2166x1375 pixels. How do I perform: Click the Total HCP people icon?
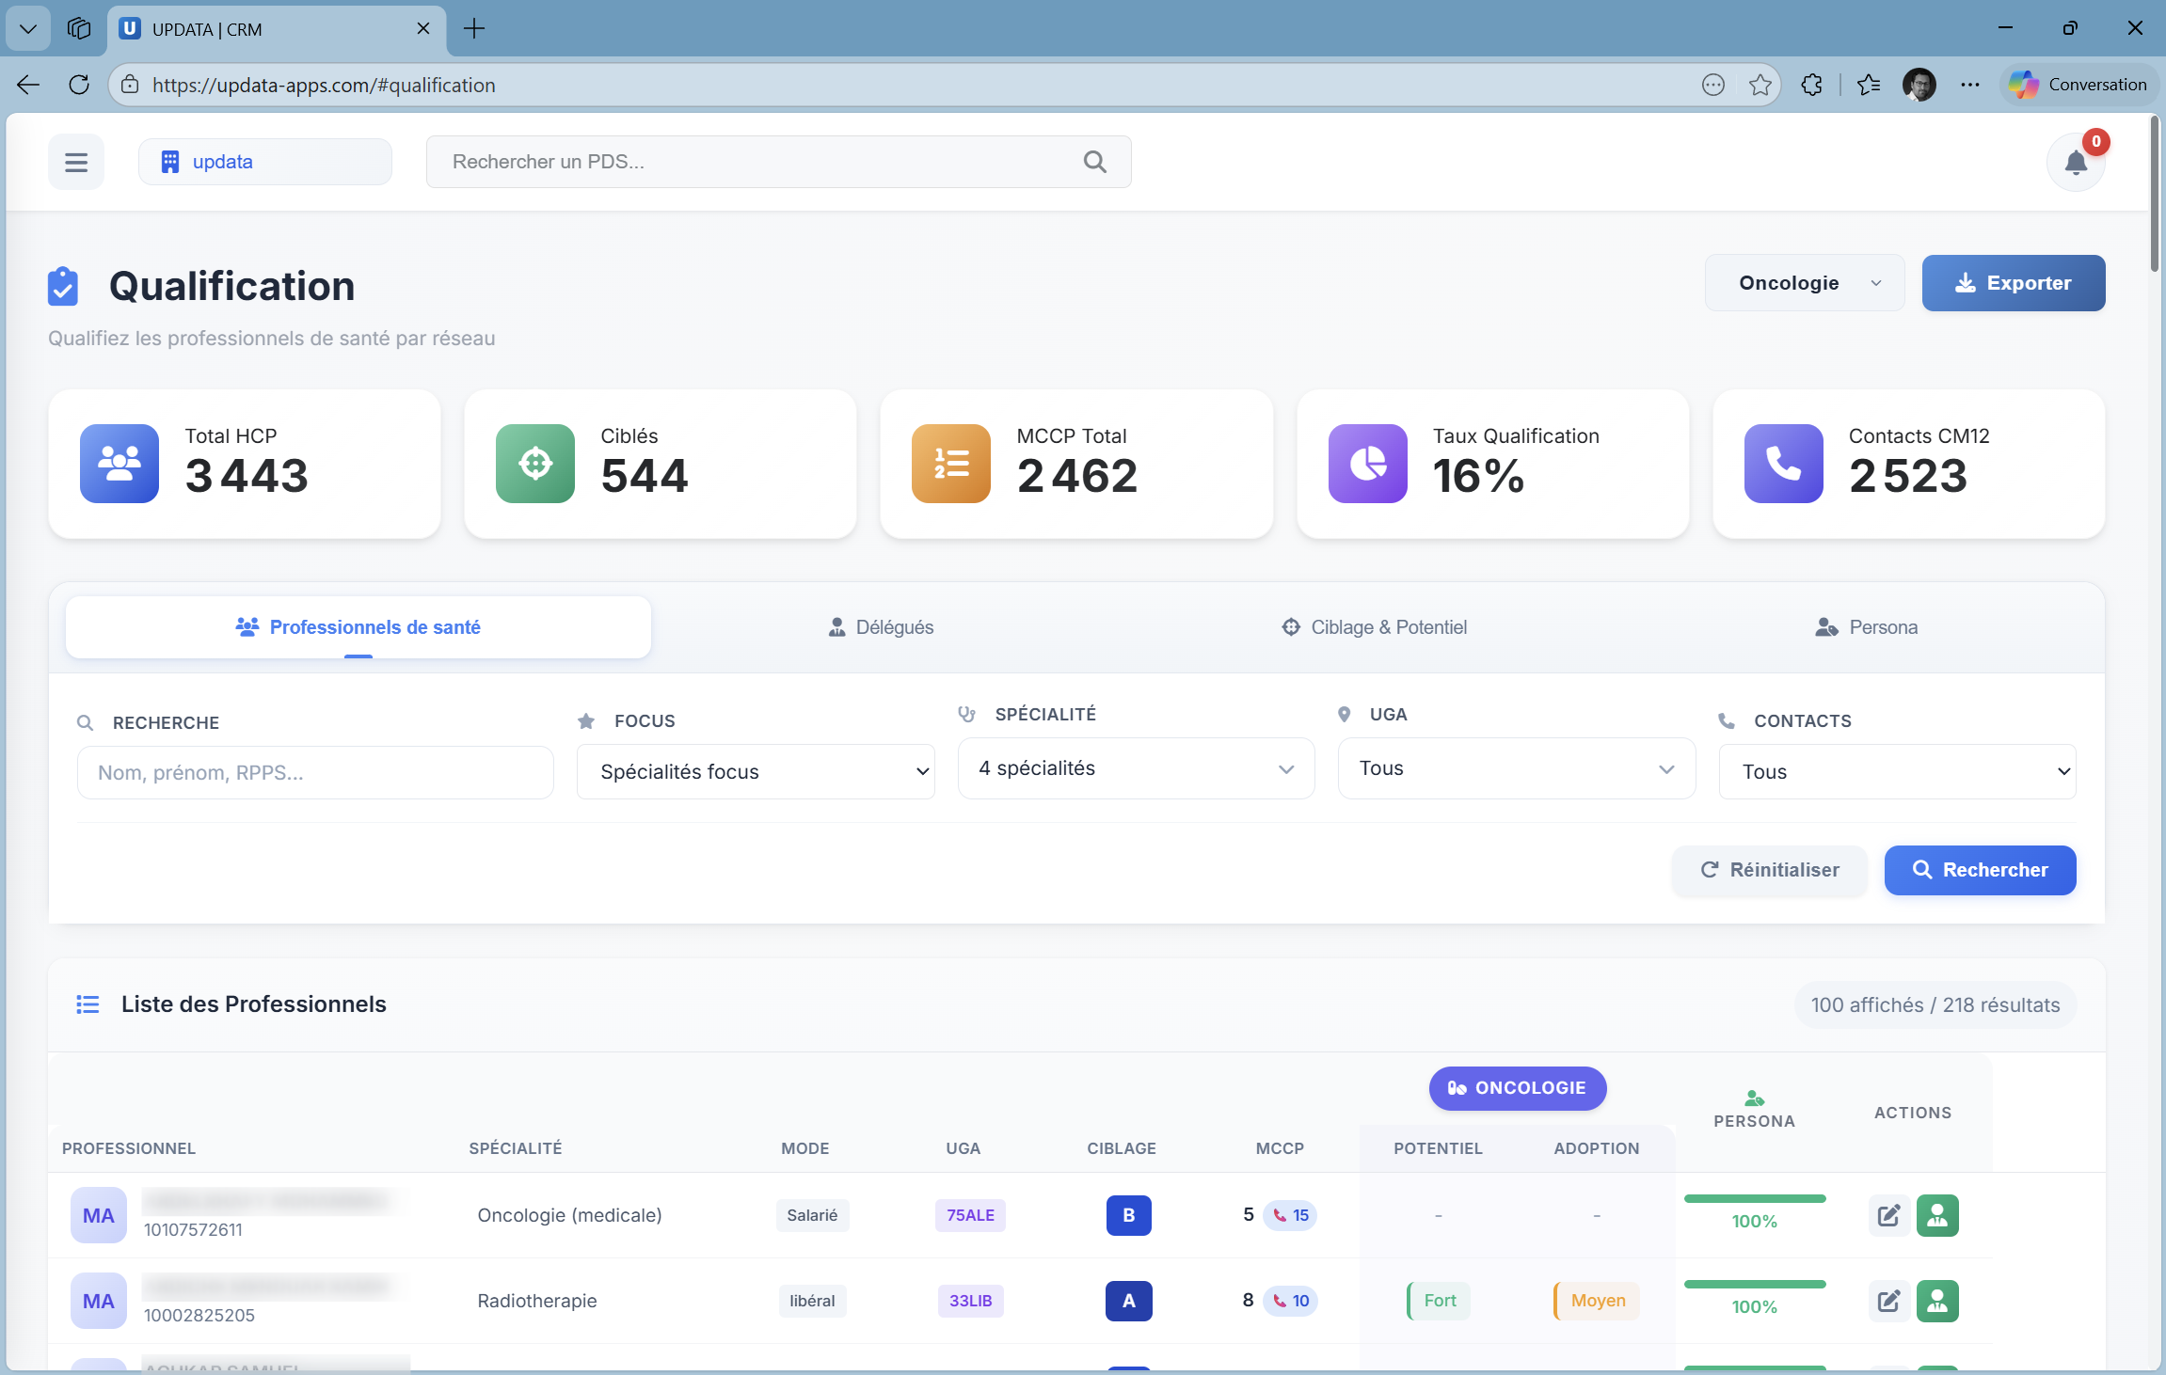click(x=119, y=464)
